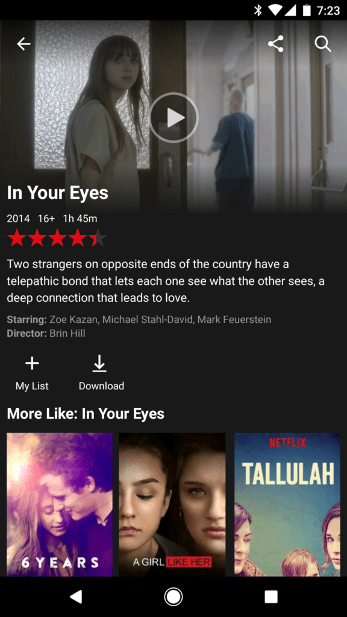Open A Girl Like Her poster

172,504
